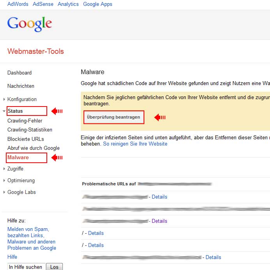Screen dimensions: 270x270
Task: Open the Webmaster-Tools home heading
Action: (x=36, y=52)
